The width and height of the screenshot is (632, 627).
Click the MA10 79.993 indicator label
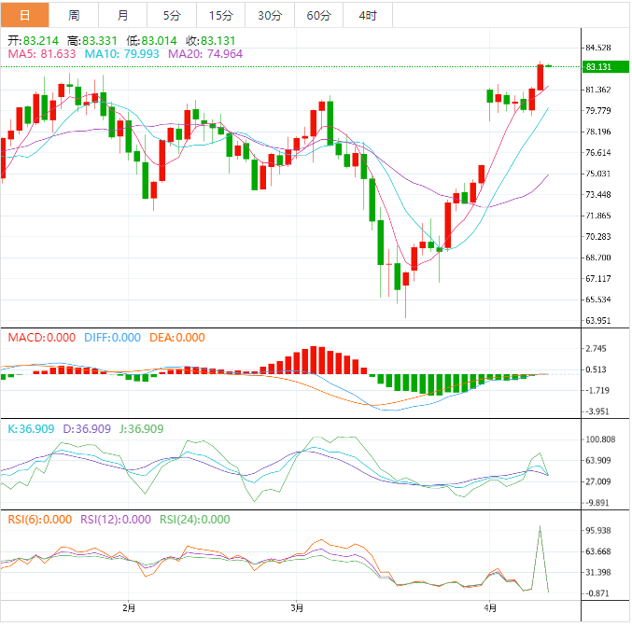[123, 54]
